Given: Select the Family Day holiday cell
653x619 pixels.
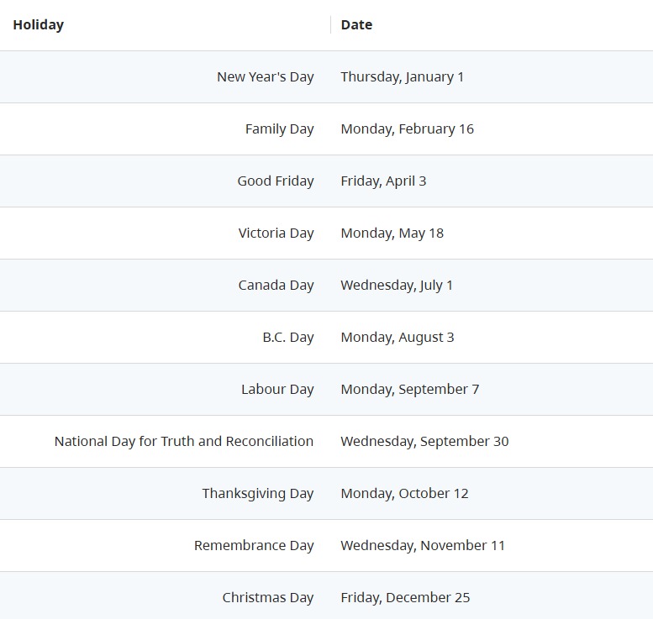Looking at the screenshot, I should (279, 129).
